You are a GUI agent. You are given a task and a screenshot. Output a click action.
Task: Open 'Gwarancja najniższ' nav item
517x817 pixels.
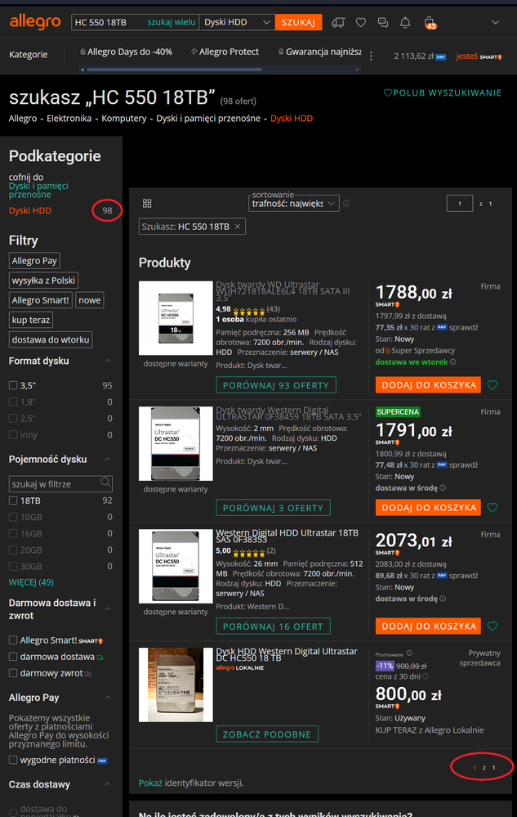click(320, 52)
